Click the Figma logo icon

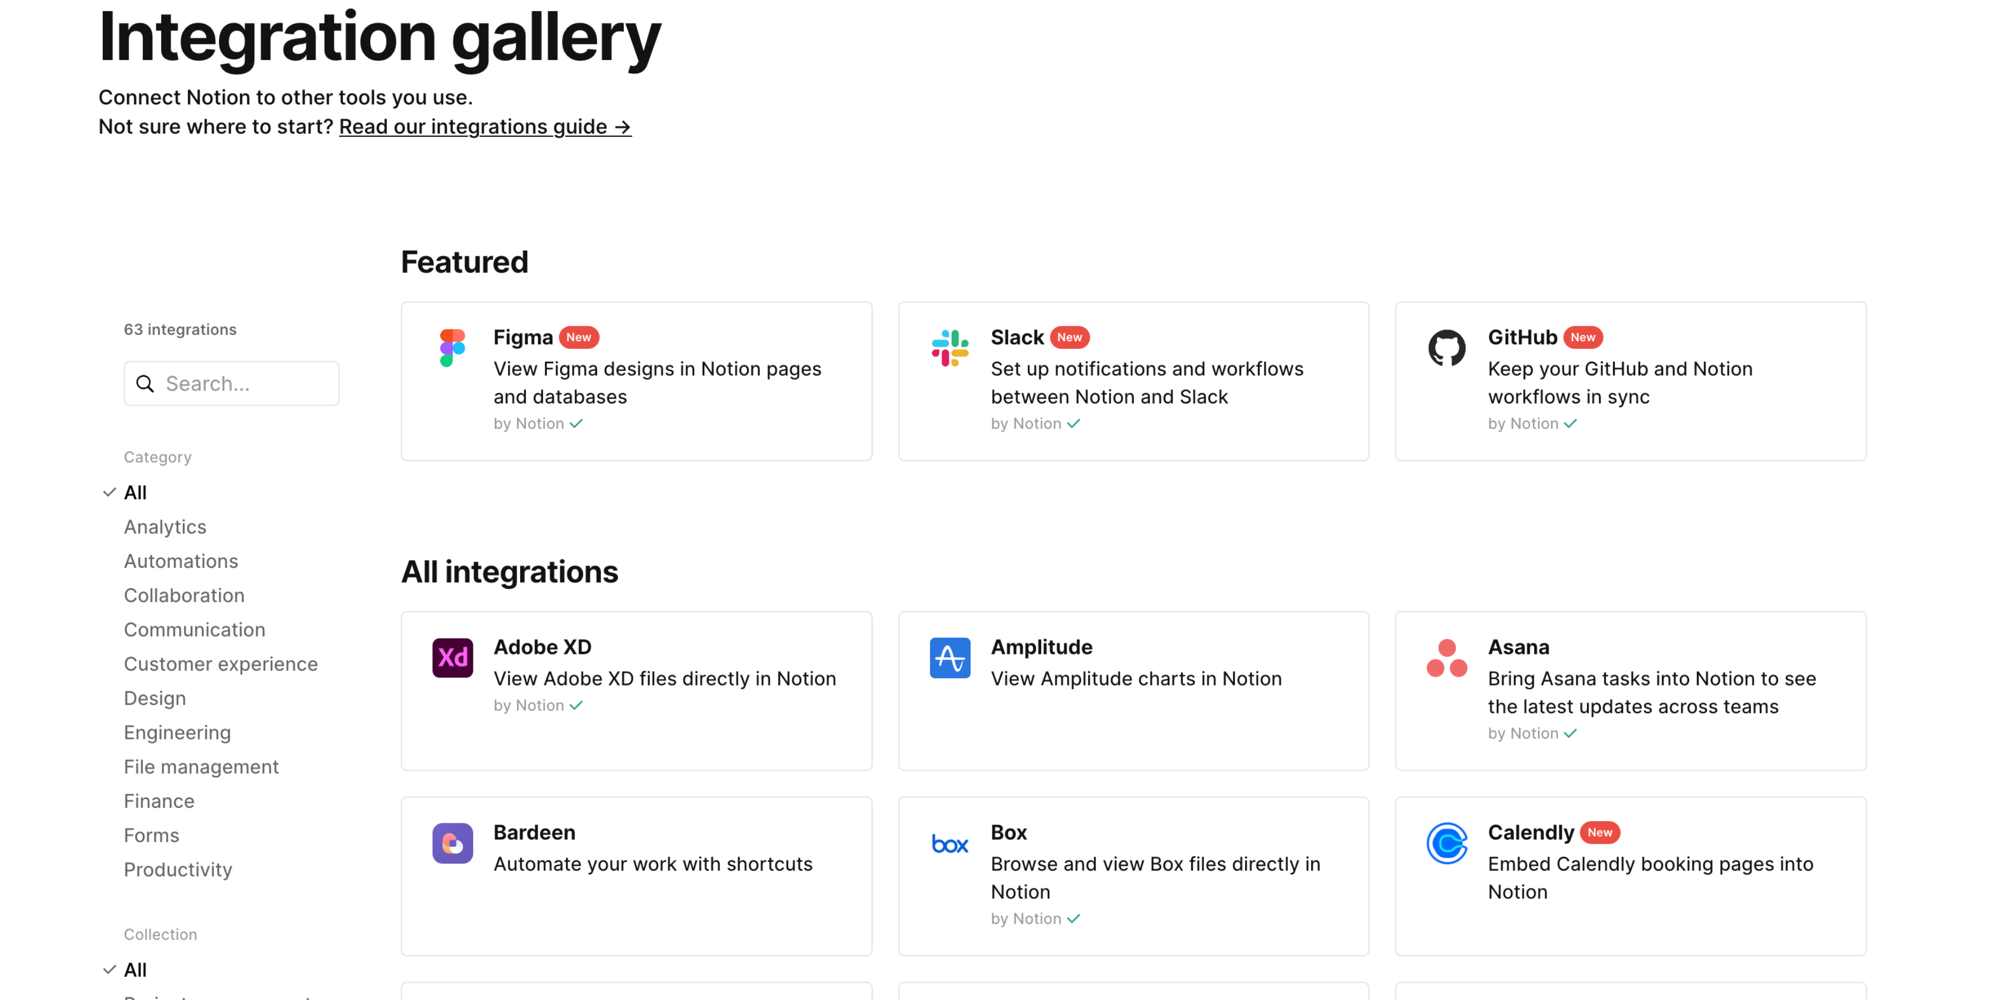(452, 348)
